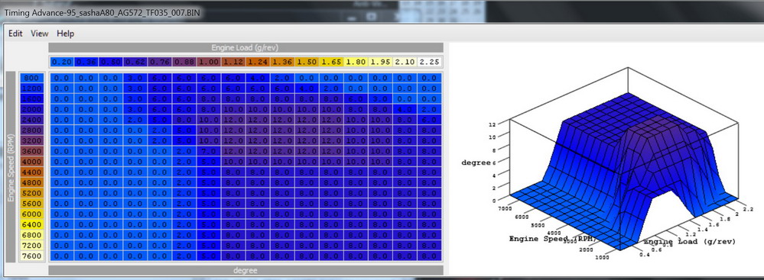Select the 7200 RPM row header
The image size is (764, 280).
(31, 246)
